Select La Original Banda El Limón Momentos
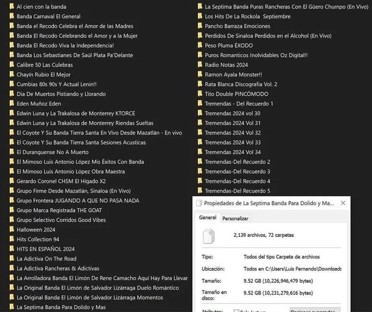Viewport: 372px width, 312px height. 90,298
